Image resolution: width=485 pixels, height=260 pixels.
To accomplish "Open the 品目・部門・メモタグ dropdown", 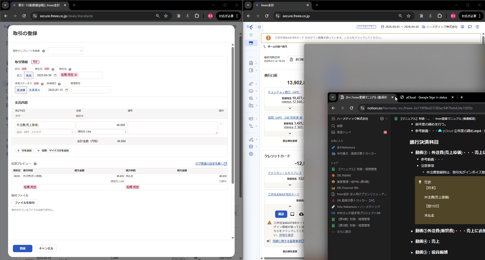I will (x=45, y=132).
